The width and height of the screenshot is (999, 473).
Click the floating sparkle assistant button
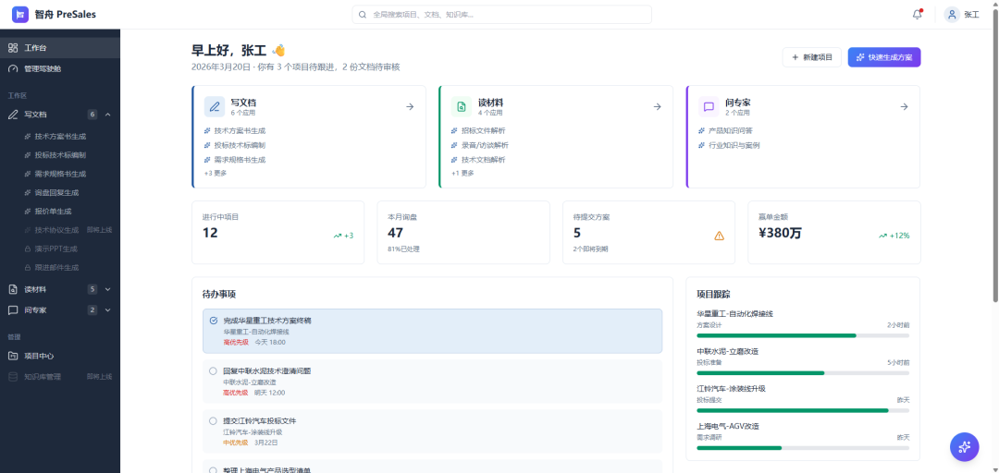click(x=964, y=446)
